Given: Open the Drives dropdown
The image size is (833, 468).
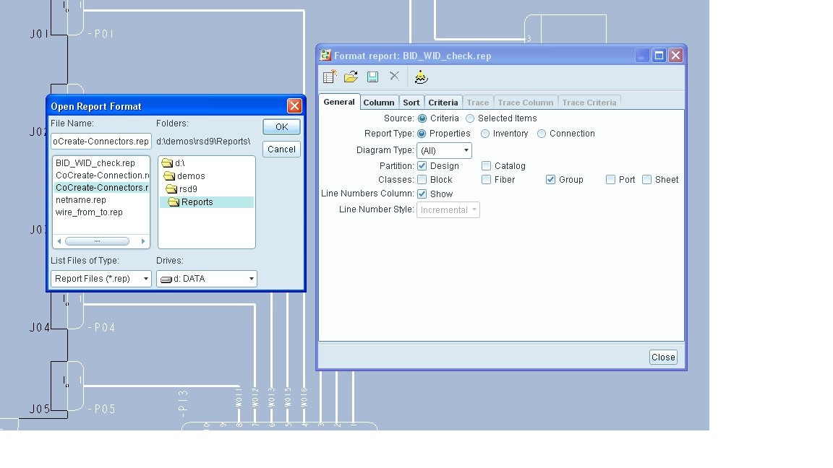Looking at the screenshot, I should click(x=207, y=279).
